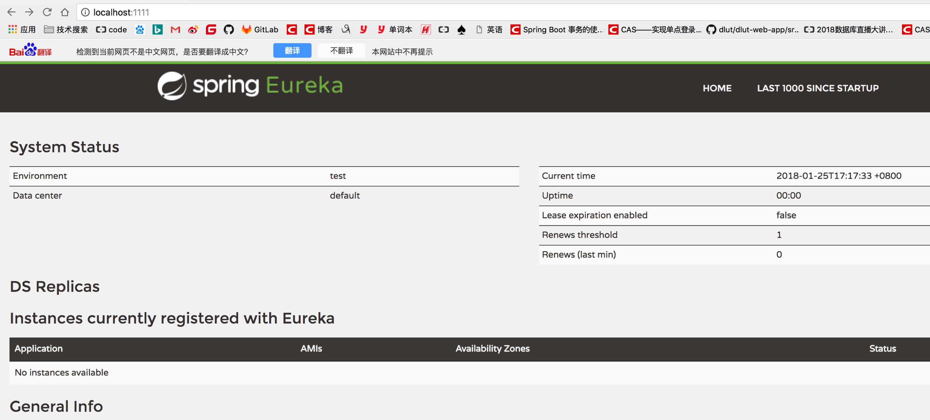Screen dimensions: 930x420
Task: Open the Bing bookmark icon
Action: click(157, 30)
